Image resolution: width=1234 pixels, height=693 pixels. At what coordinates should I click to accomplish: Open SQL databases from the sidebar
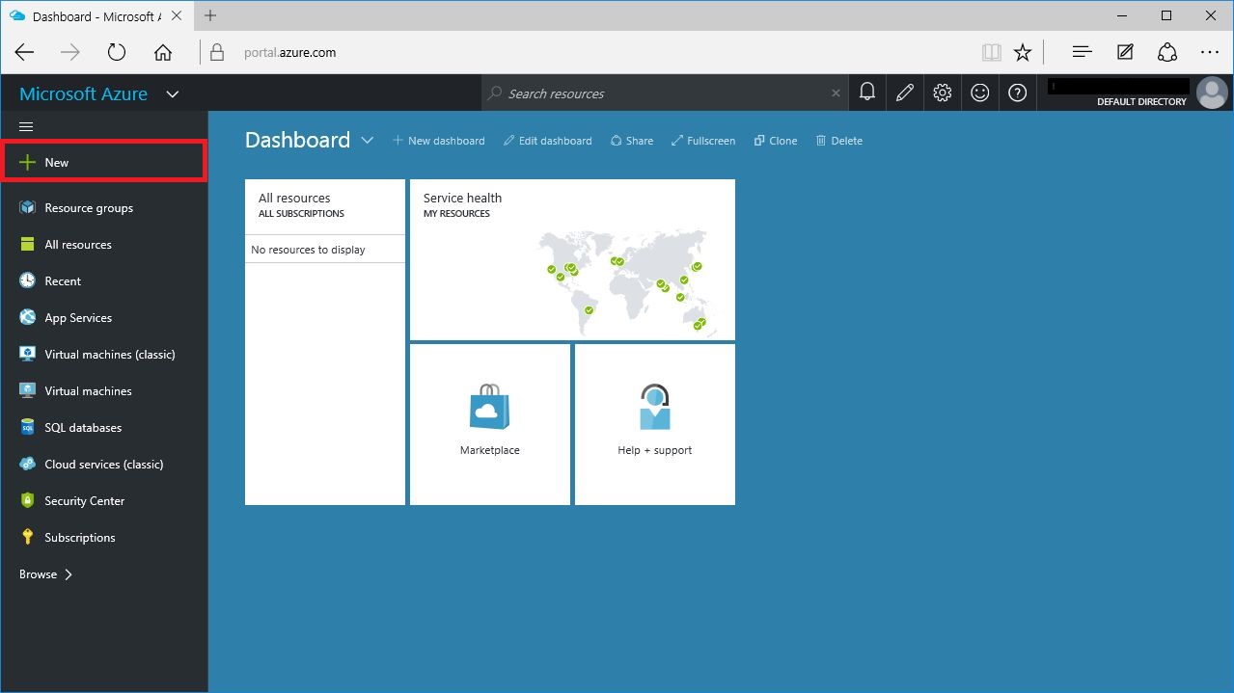pyautogui.click(x=82, y=428)
